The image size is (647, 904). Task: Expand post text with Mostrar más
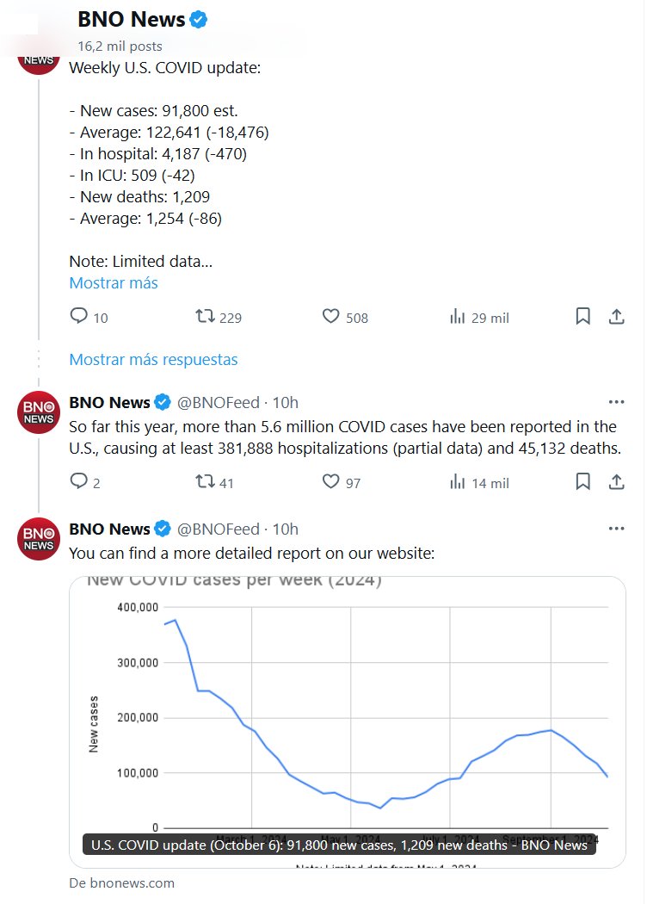[114, 282]
